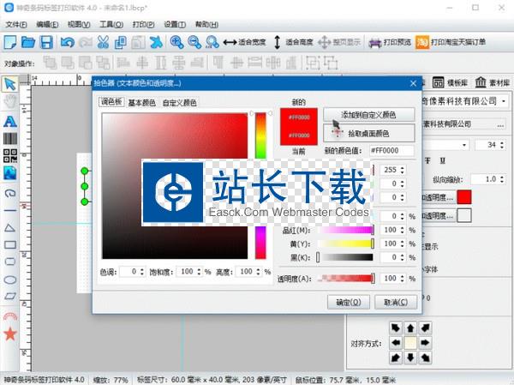This screenshot has width=514, height=385.
Task: Click the saturation-brightness color field
Action: [x=175, y=186]
